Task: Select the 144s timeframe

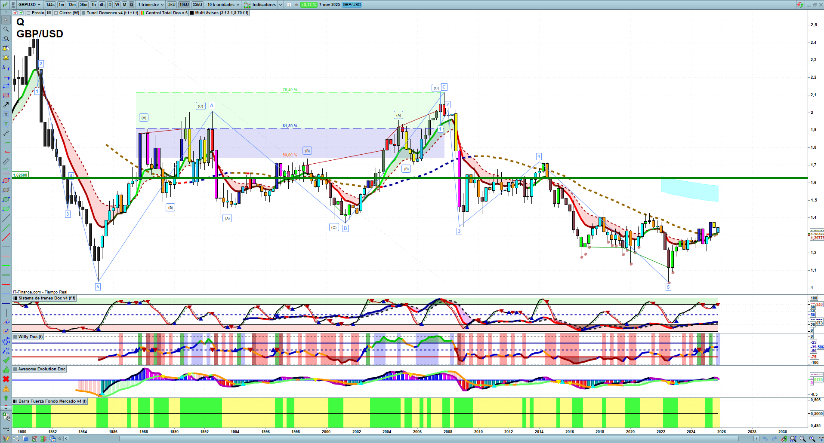Action: (50, 5)
